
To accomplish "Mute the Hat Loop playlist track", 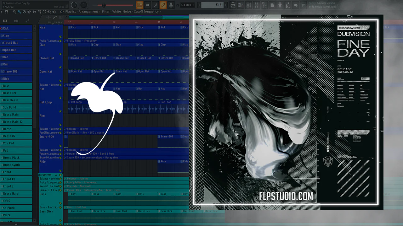I will 60,111.
